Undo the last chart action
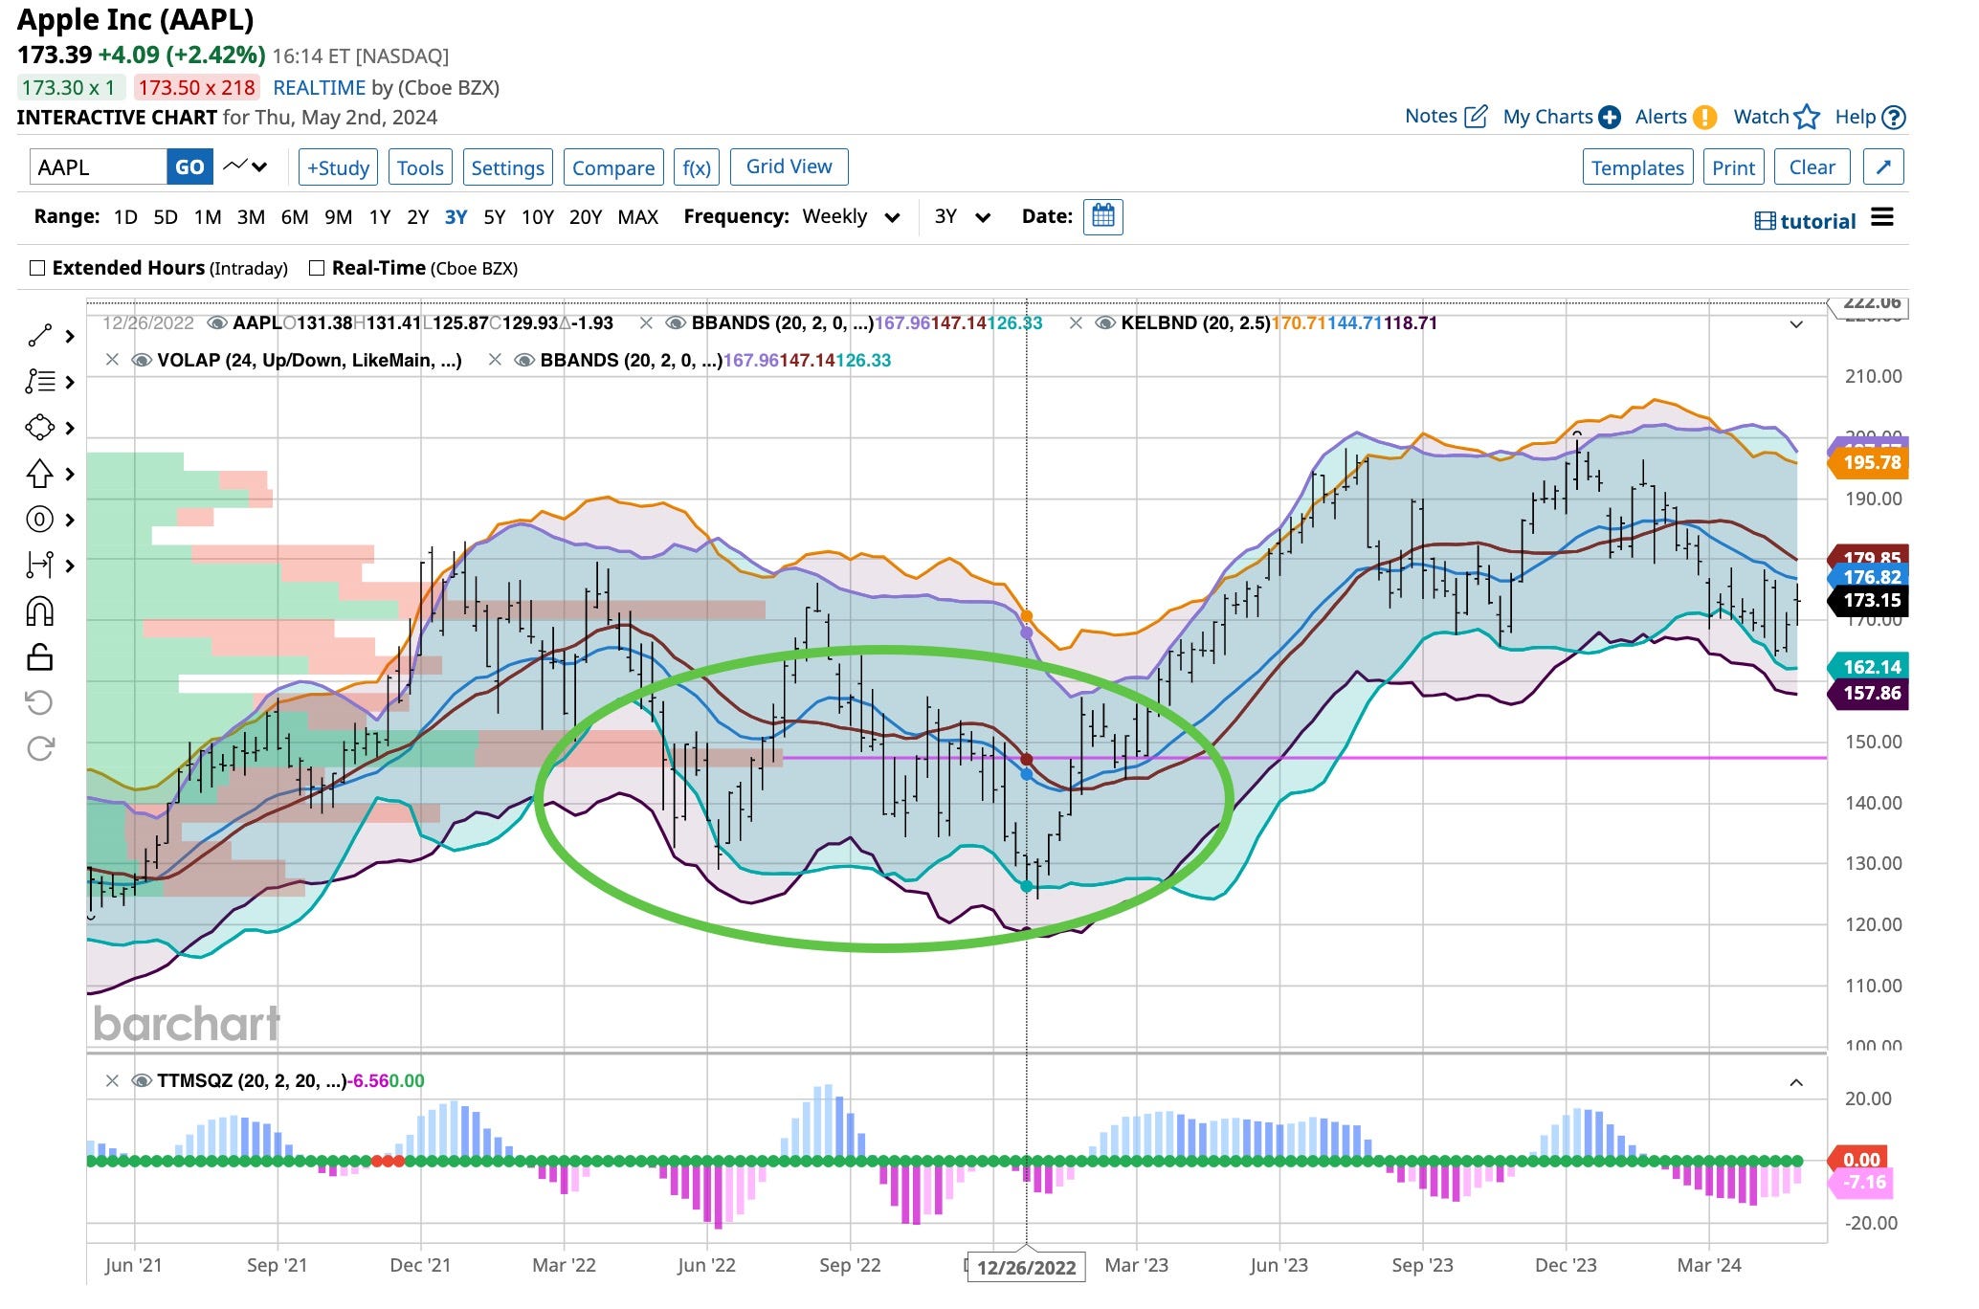The height and width of the screenshot is (1309, 1979). tap(39, 703)
